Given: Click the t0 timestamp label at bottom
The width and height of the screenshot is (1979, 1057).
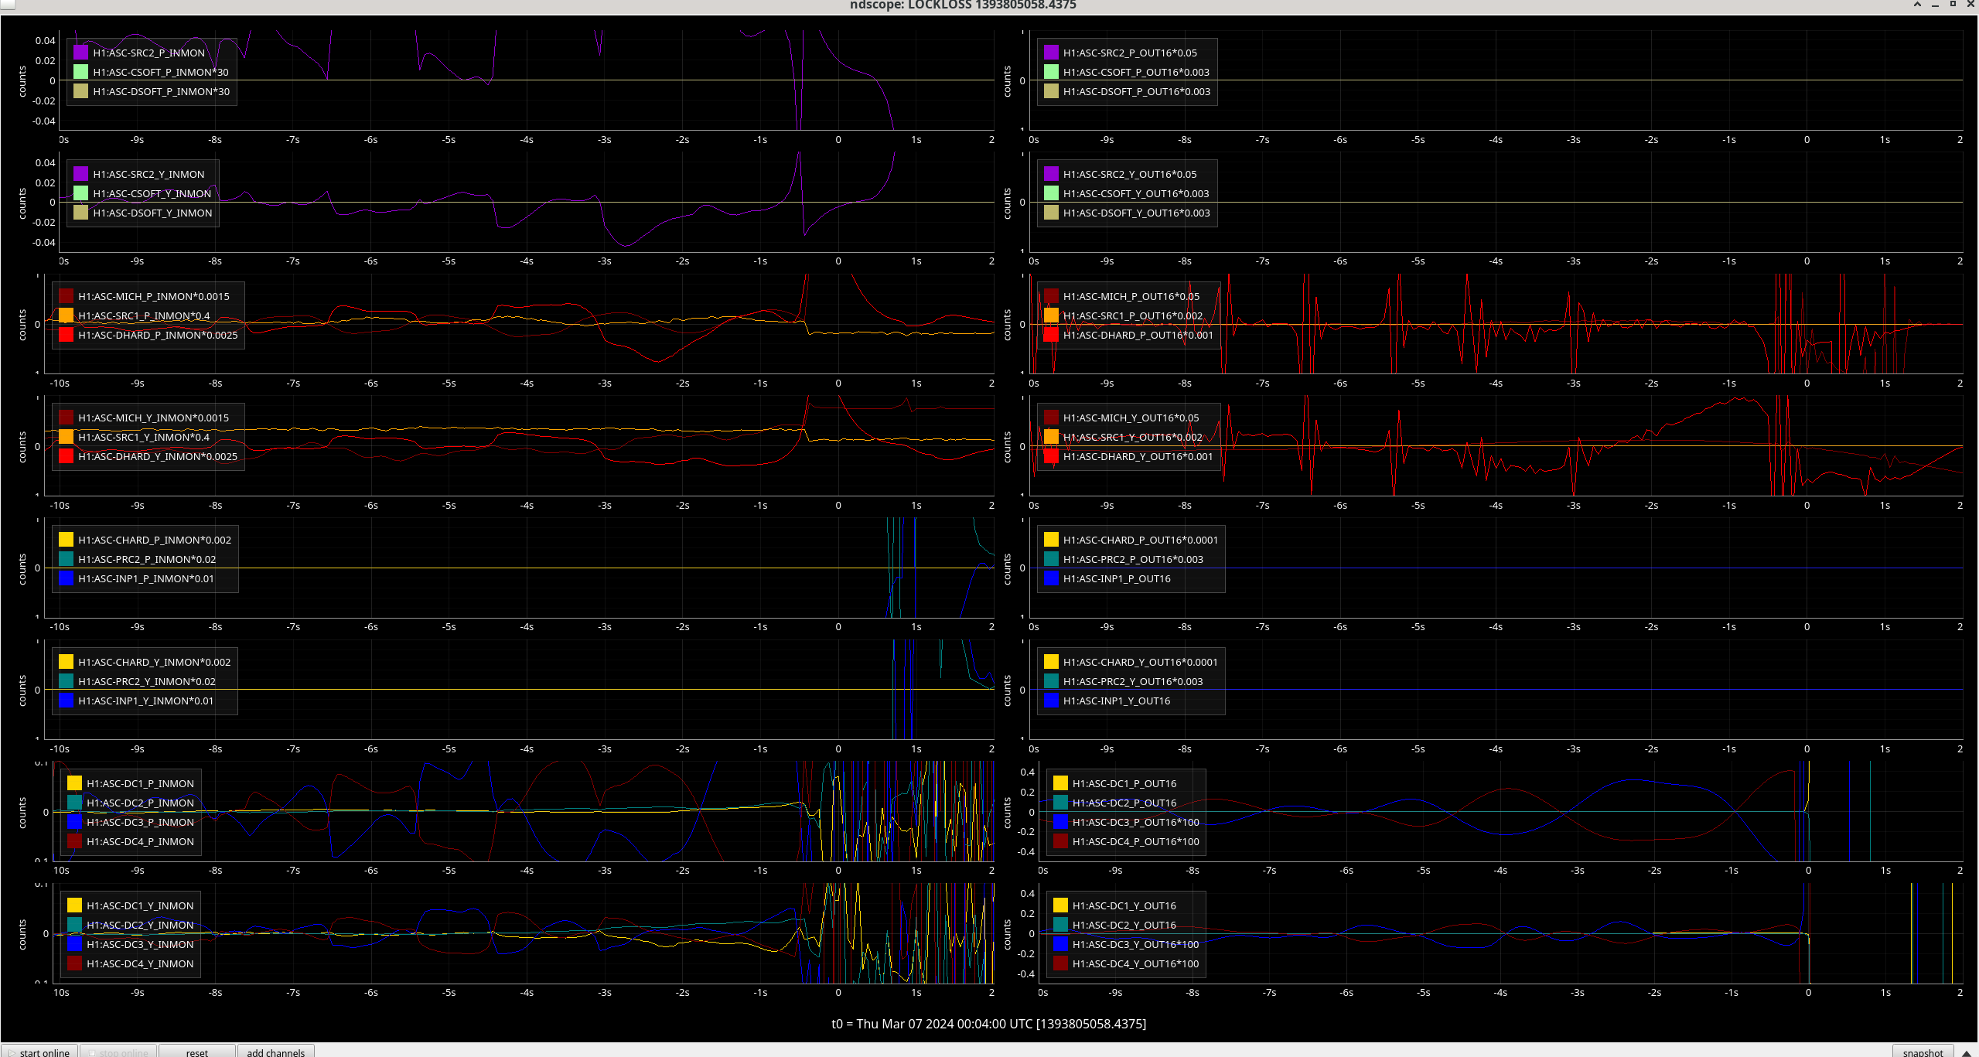Looking at the screenshot, I should (988, 1024).
